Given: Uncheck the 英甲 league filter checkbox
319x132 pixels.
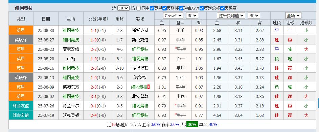Looking at the screenshot, I should point(152,8).
